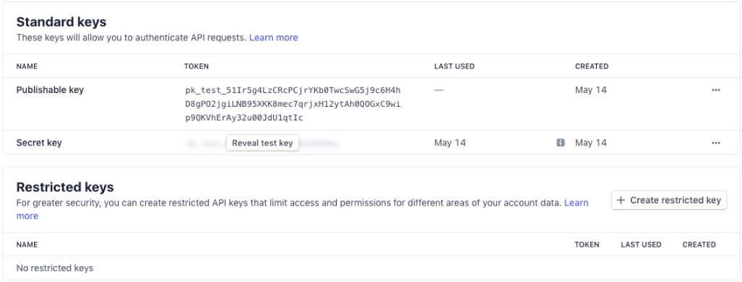Click CREATED header in Standard keys table

tap(592, 66)
